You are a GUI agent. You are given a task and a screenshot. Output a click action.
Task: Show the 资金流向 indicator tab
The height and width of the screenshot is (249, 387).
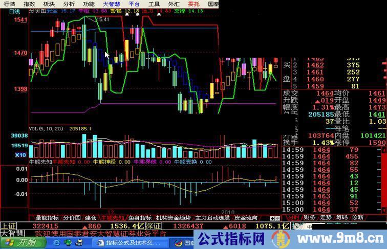tap(245, 217)
